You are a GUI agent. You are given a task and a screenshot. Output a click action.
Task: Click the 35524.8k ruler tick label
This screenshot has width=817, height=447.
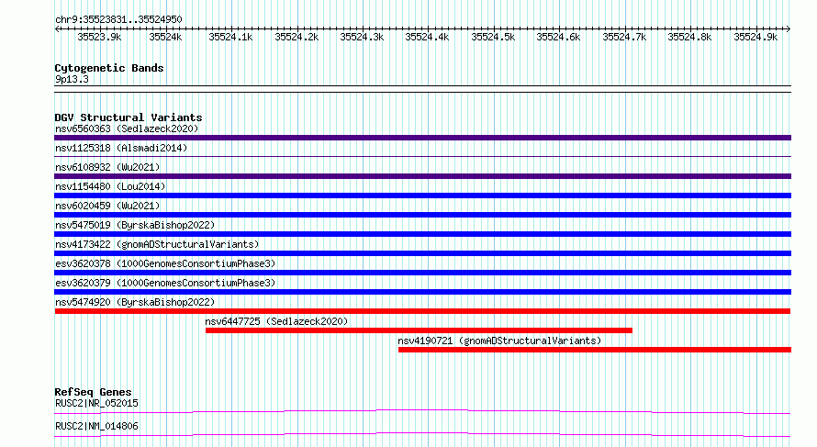(689, 37)
